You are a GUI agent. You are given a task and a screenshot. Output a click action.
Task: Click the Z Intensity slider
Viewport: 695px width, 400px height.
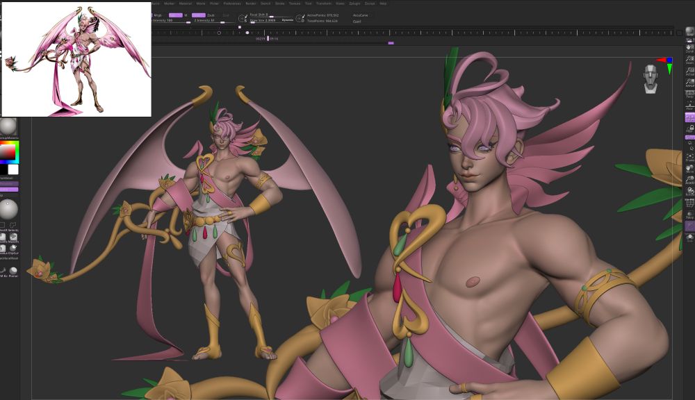[213, 20]
